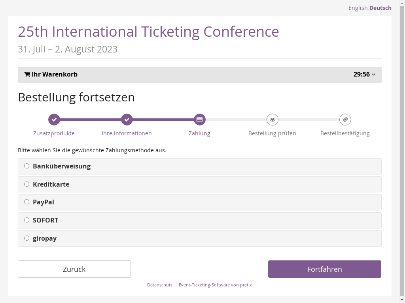
Task: Expand the cart using the chevron arrow
Action: (x=374, y=75)
